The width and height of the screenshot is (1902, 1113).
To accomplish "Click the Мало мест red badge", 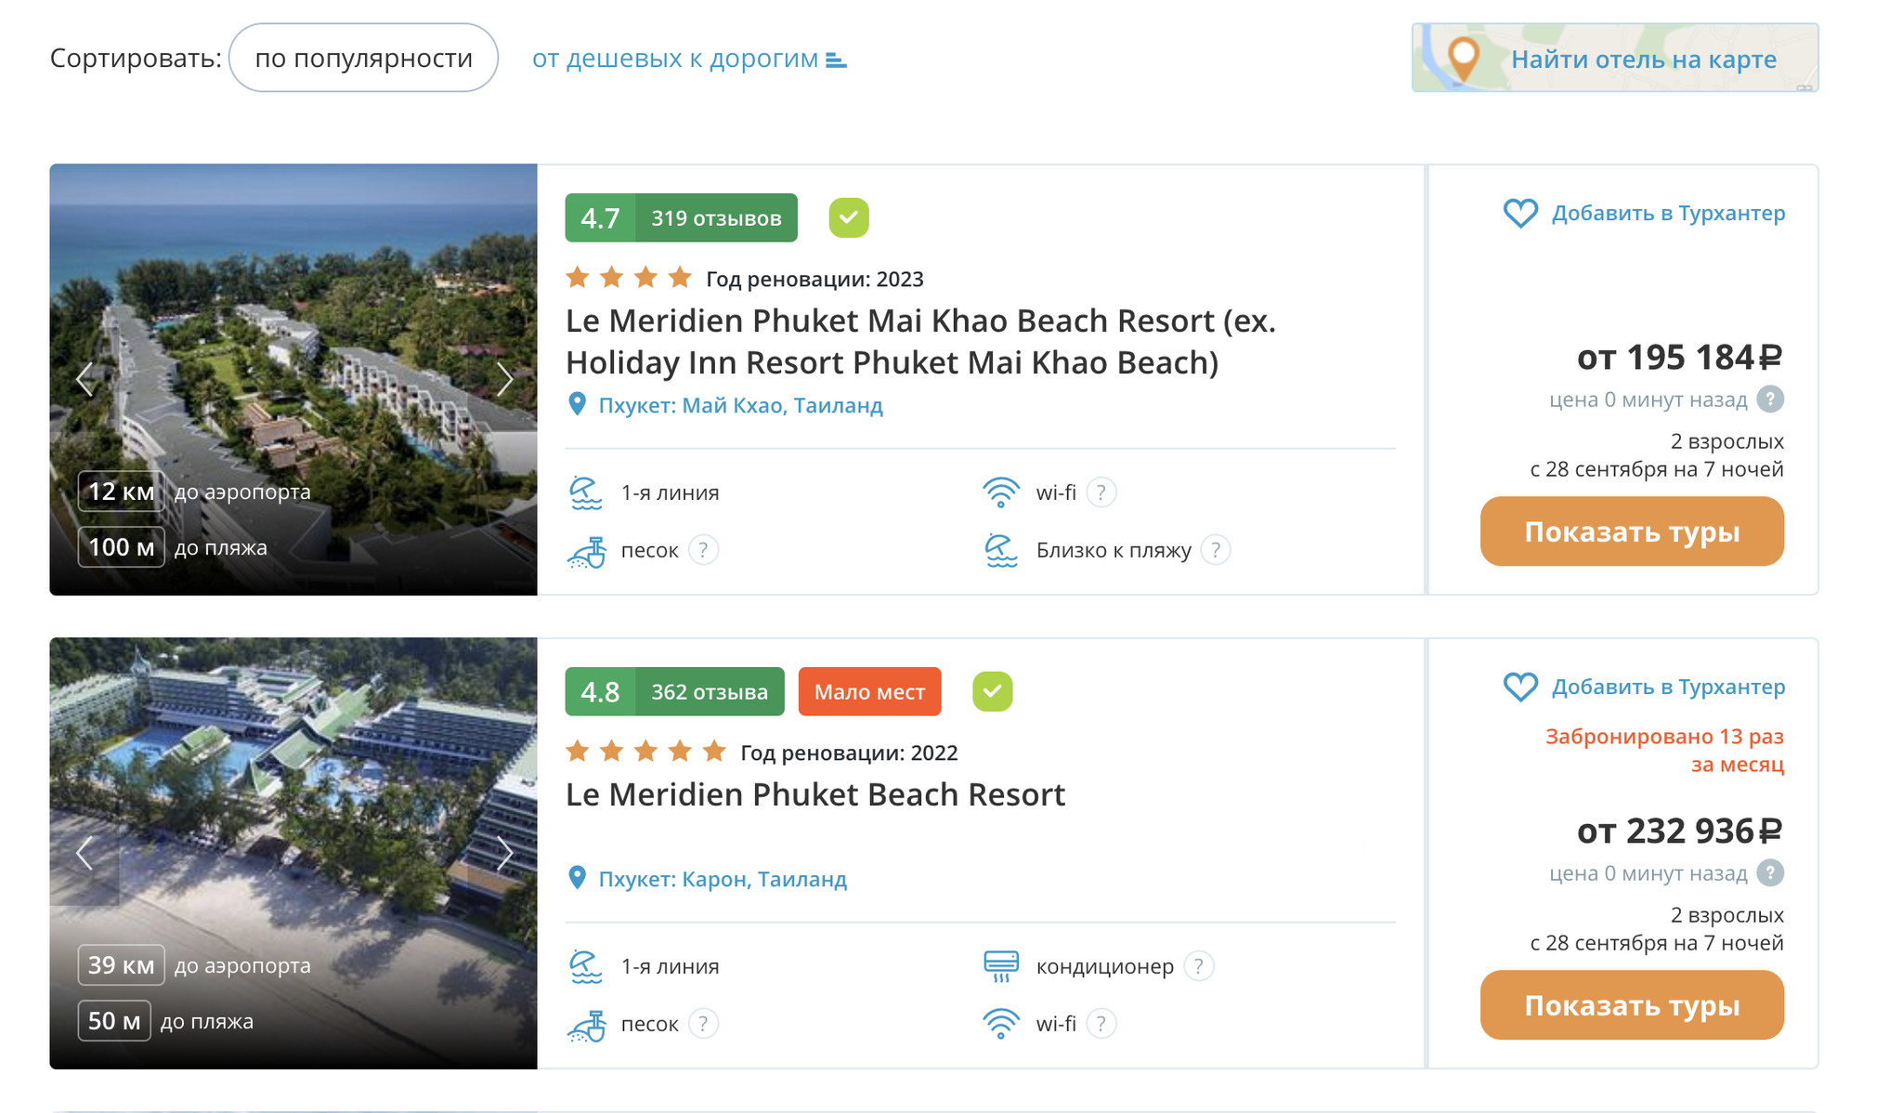I will click(x=869, y=691).
